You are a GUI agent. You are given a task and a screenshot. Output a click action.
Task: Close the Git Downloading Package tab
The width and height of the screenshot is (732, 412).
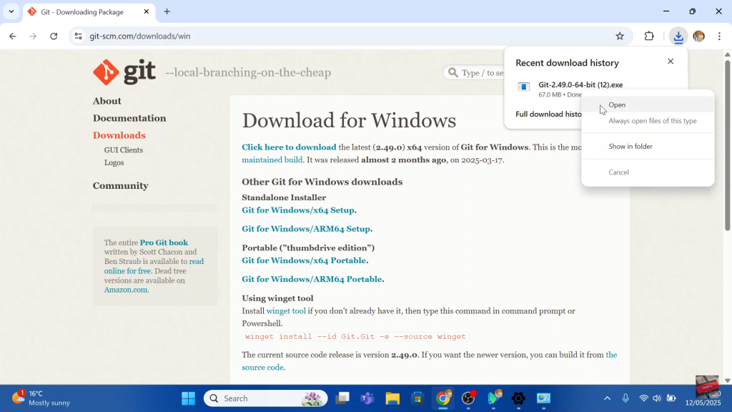(146, 11)
